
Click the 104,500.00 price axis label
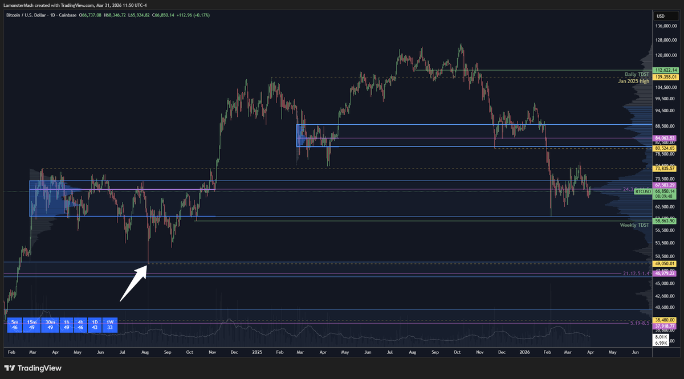tap(667, 88)
